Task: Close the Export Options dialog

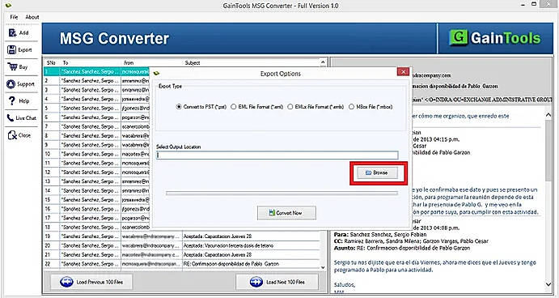Action: (403, 72)
